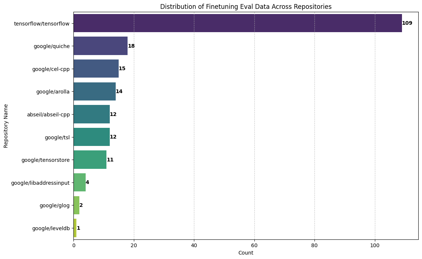Click the value label 1 beside google/leveldb

pos(79,228)
